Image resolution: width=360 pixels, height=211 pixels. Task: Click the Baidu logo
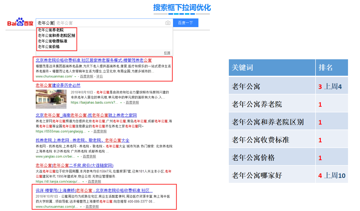tap(20, 22)
